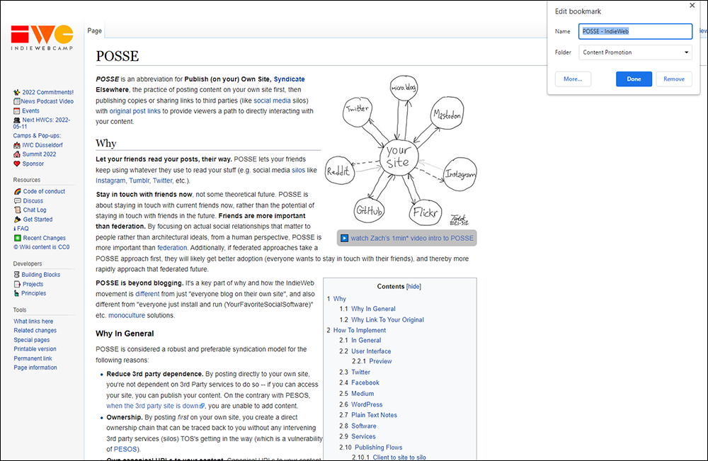
Task: Jump to Services contents entry
Action: [363, 437]
